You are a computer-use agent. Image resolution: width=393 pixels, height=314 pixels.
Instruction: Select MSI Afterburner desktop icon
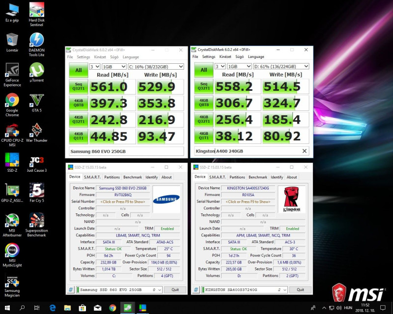(x=12, y=225)
